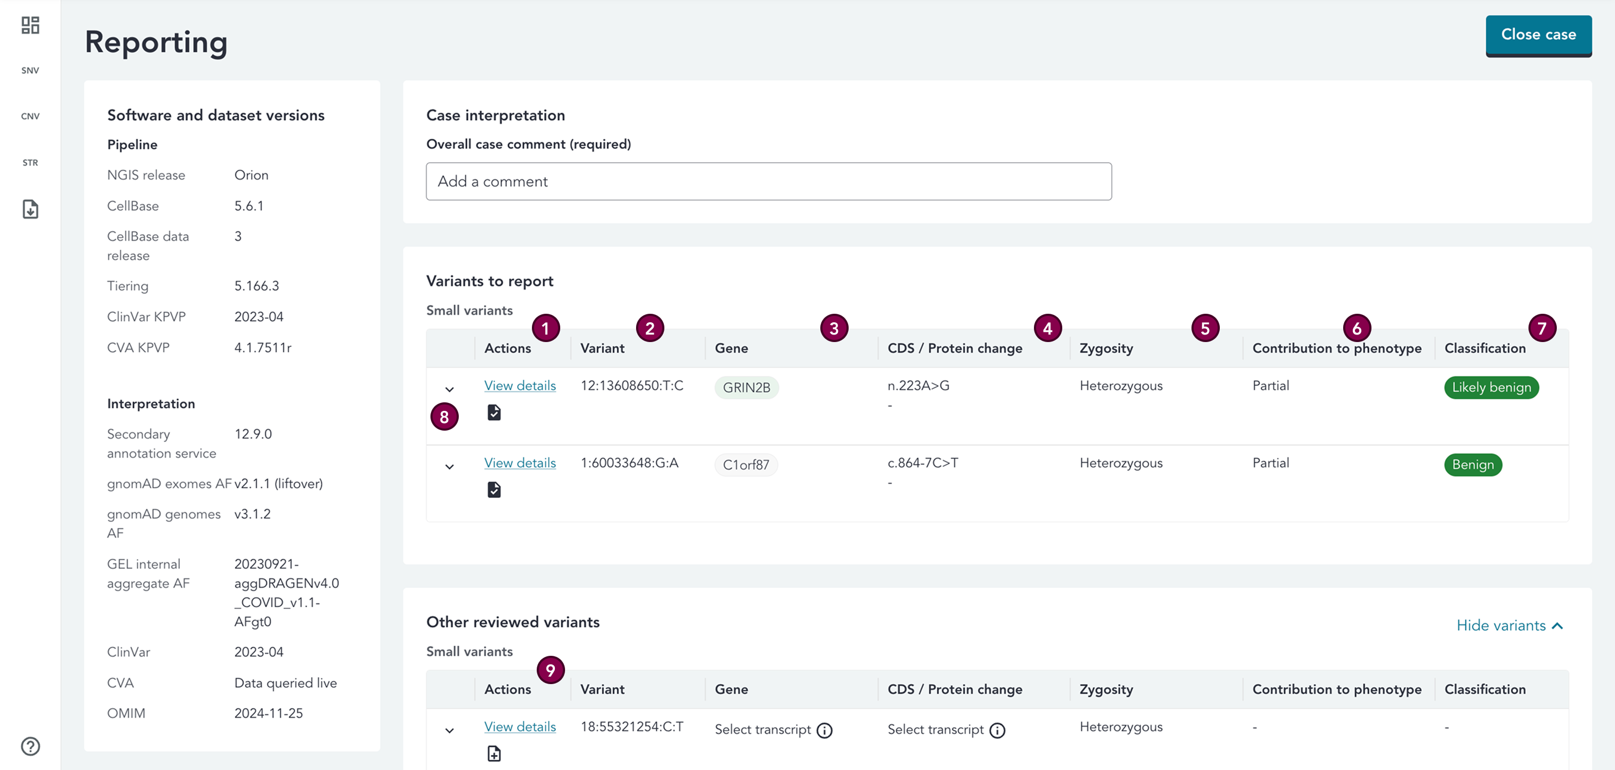Click the add-to-report icon for 18:55321254:C:T
Screen dimensions: 1615x770
pyautogui.click(x=494, y=753)
